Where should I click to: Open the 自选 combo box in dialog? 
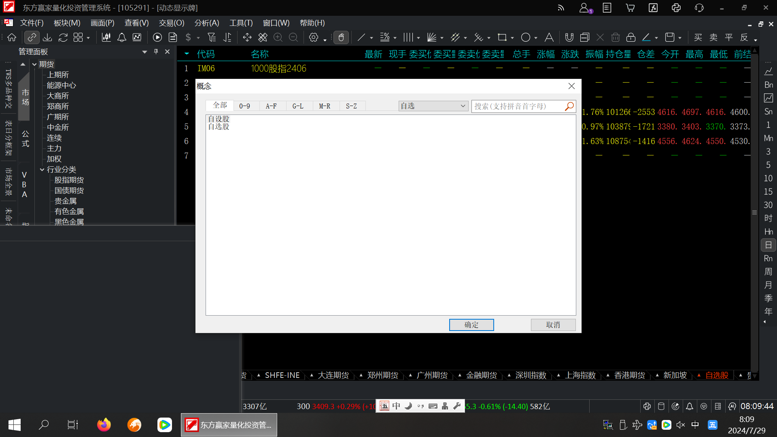(x=433, y=106)
